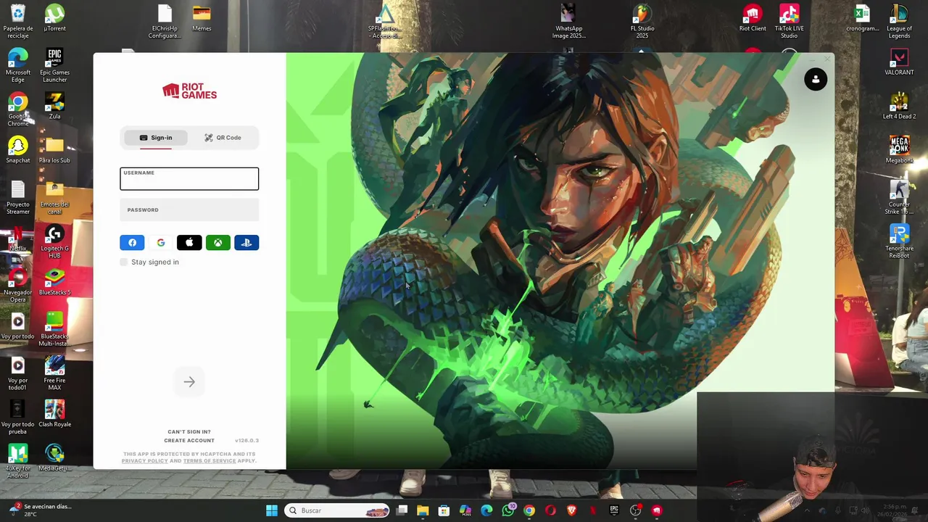The height and width of the screenshot is (522, 928).
Task: Open the Left 4 Dead 2 desktop shortcut
Action: point(899,107)
